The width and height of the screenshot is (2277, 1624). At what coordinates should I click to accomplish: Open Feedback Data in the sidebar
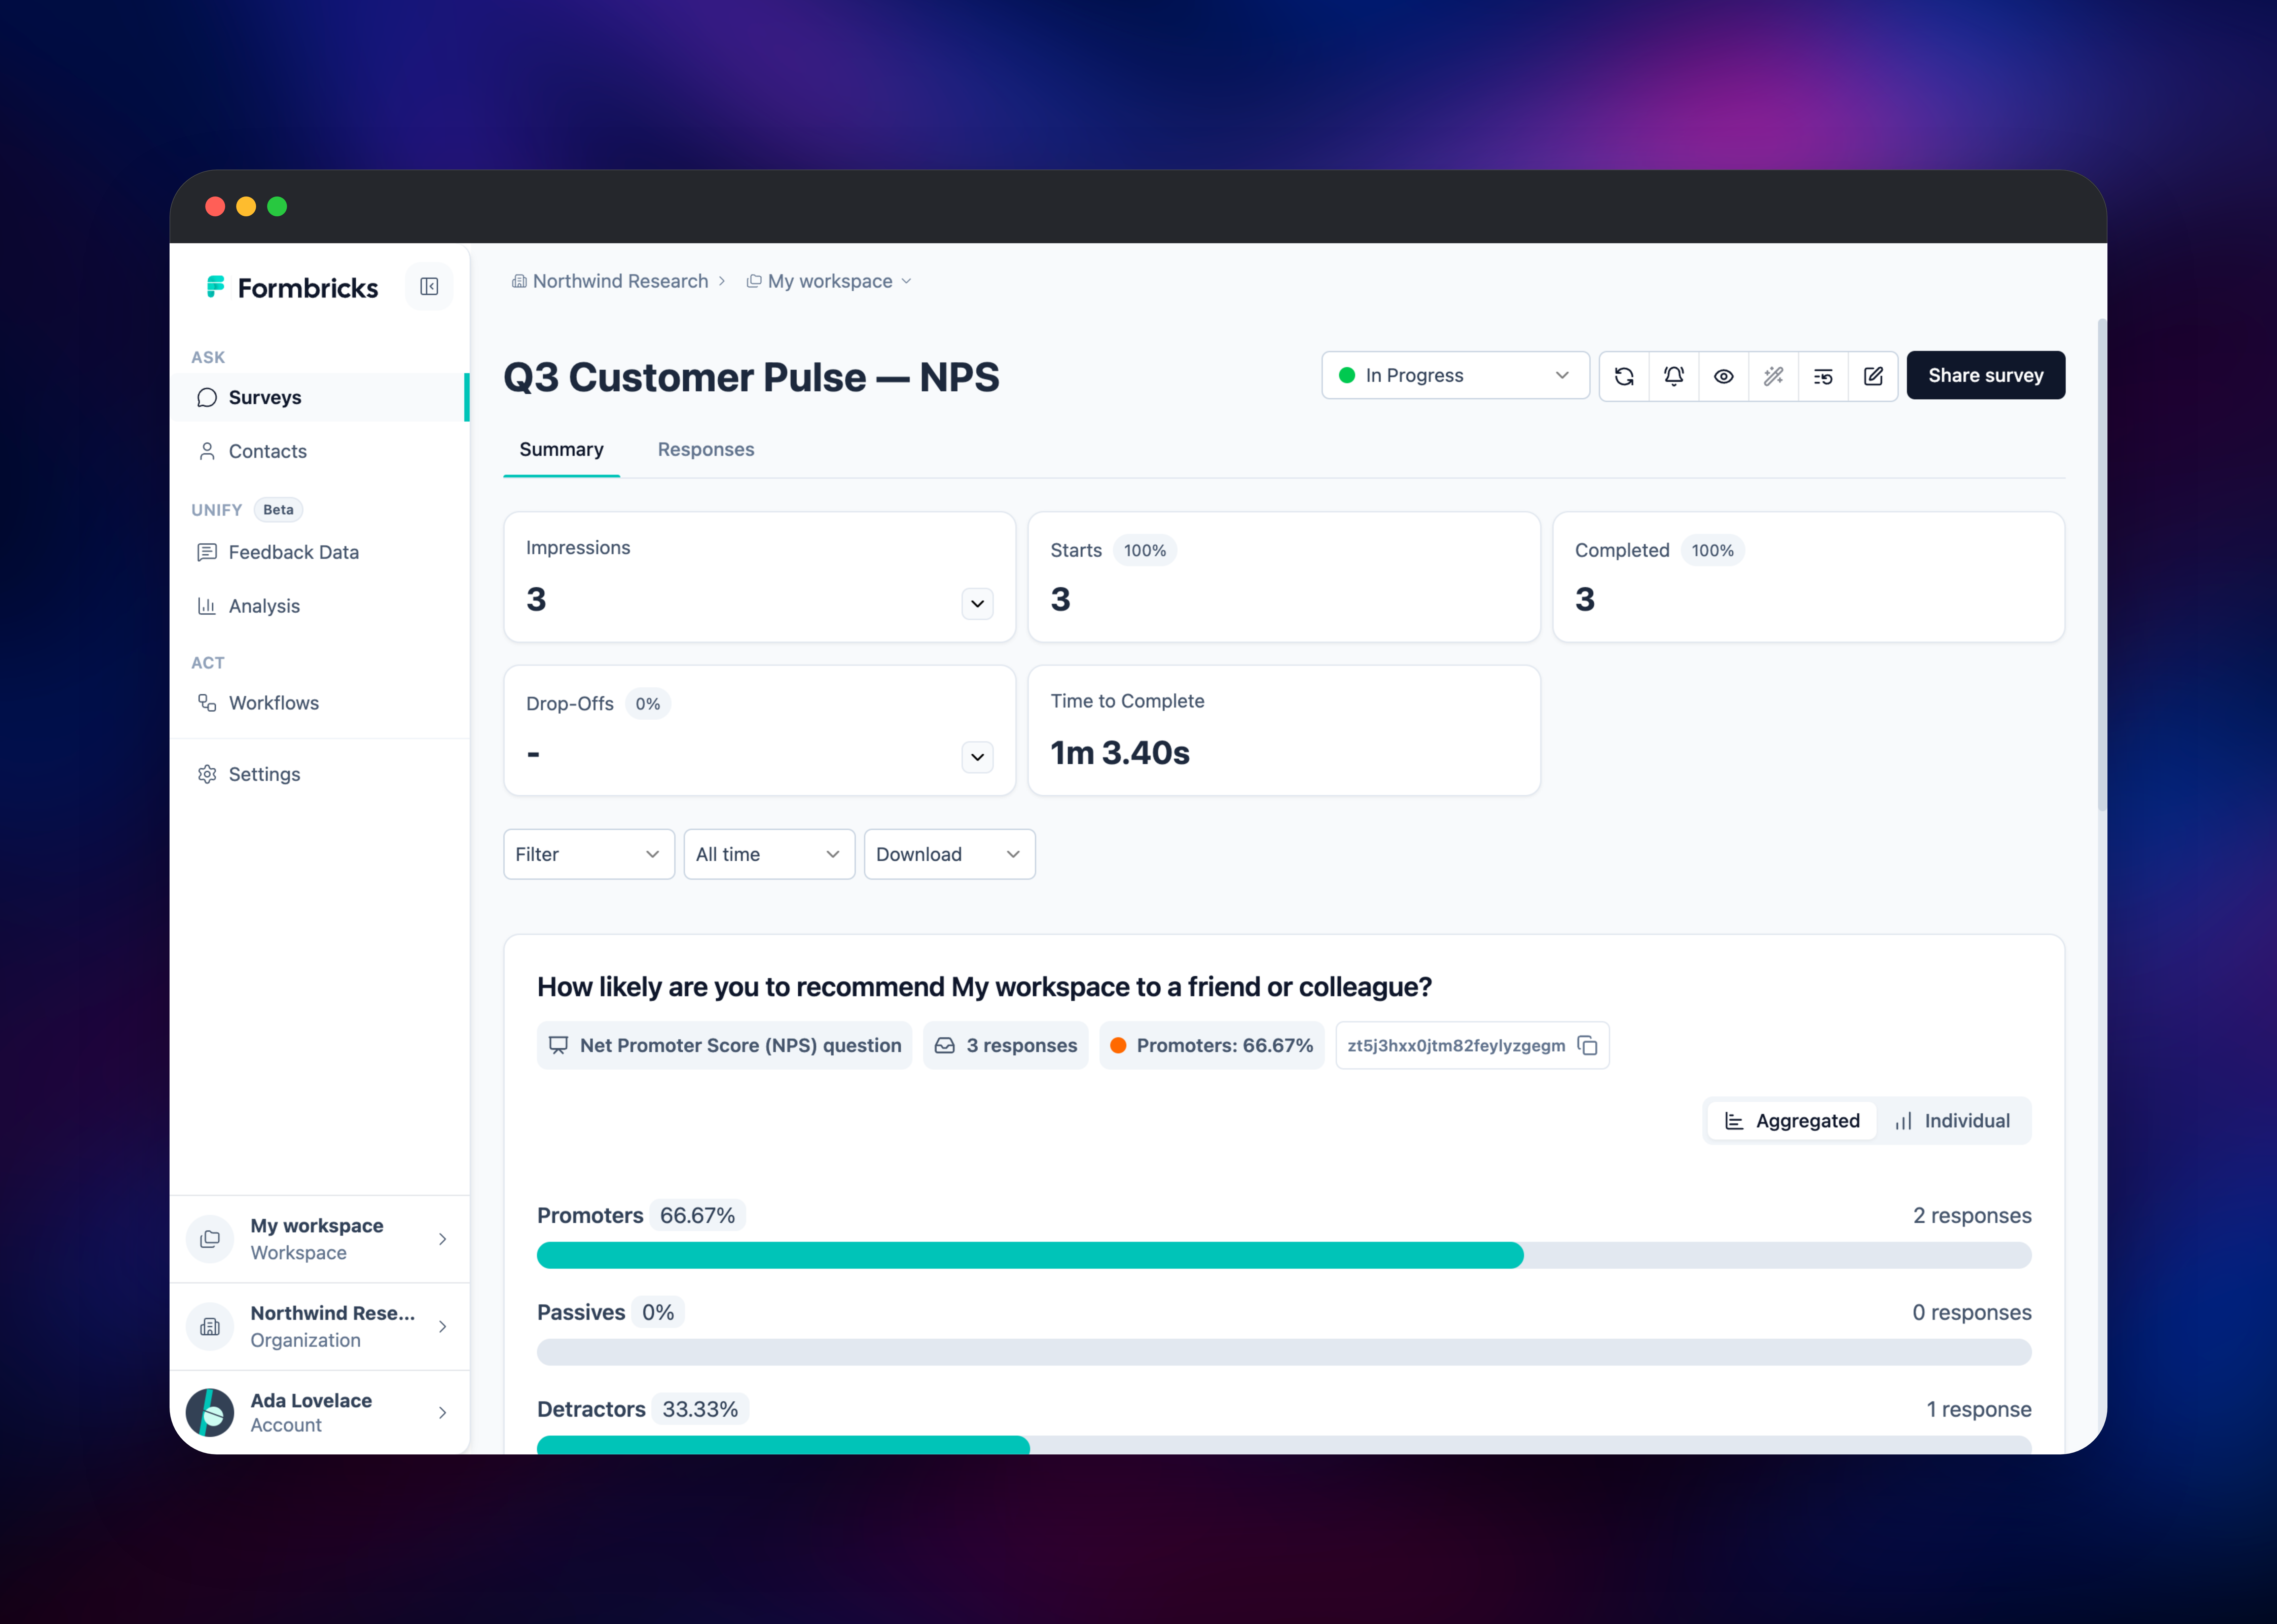[319, 552]
